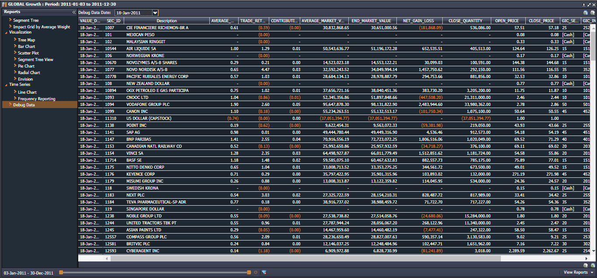The height and width of the screenshot is (278, 597).
Task: Click the grey Excel export icon above the grid
Action: click(593, 13)
